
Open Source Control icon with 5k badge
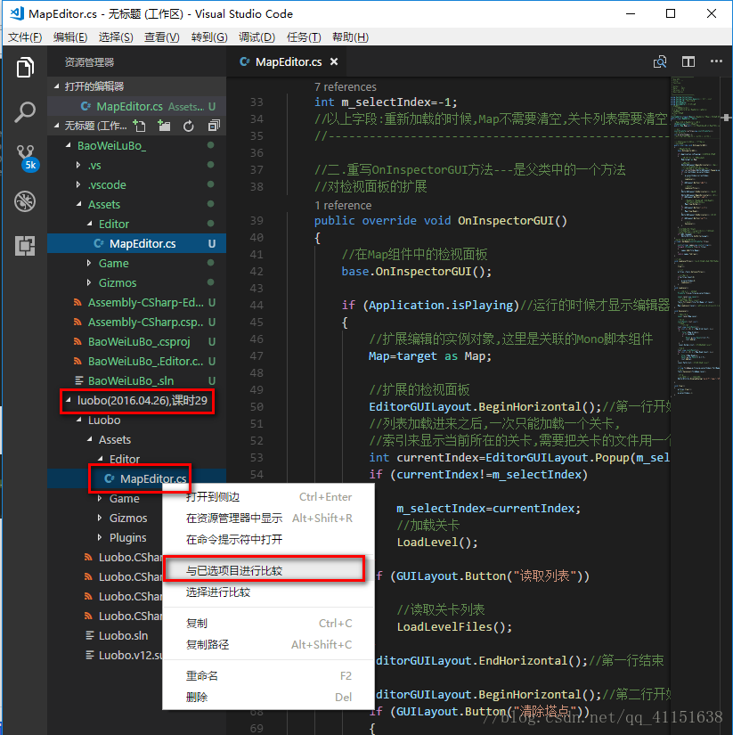[26, 157]
